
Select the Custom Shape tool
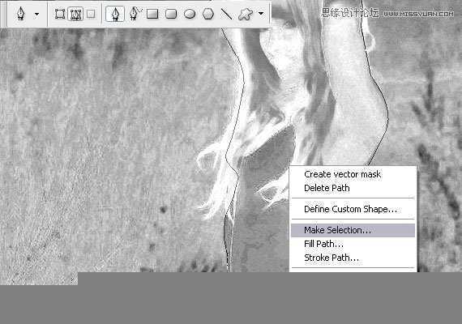click(245, 14)
